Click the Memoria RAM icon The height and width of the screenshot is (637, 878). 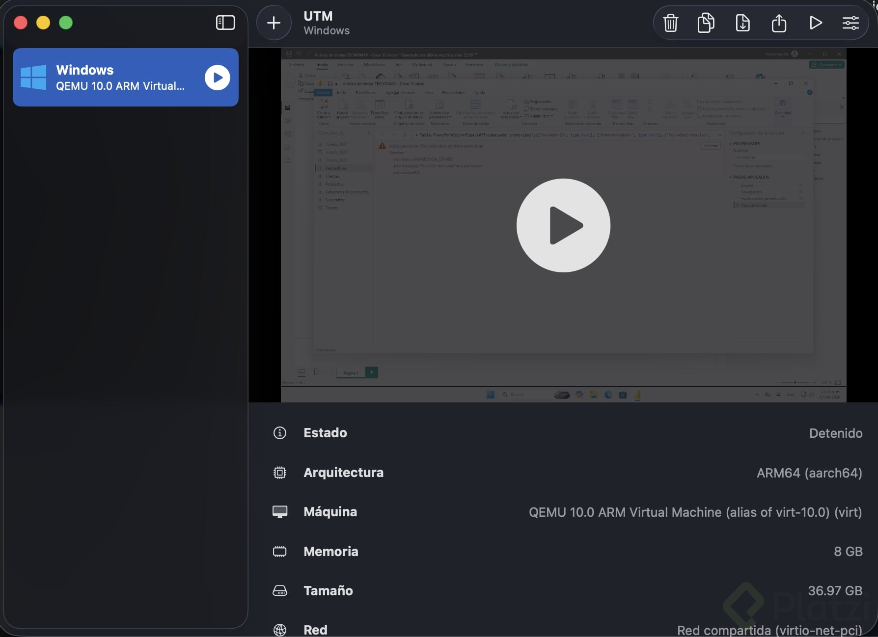pyautogui.click(x=280, y=552)
